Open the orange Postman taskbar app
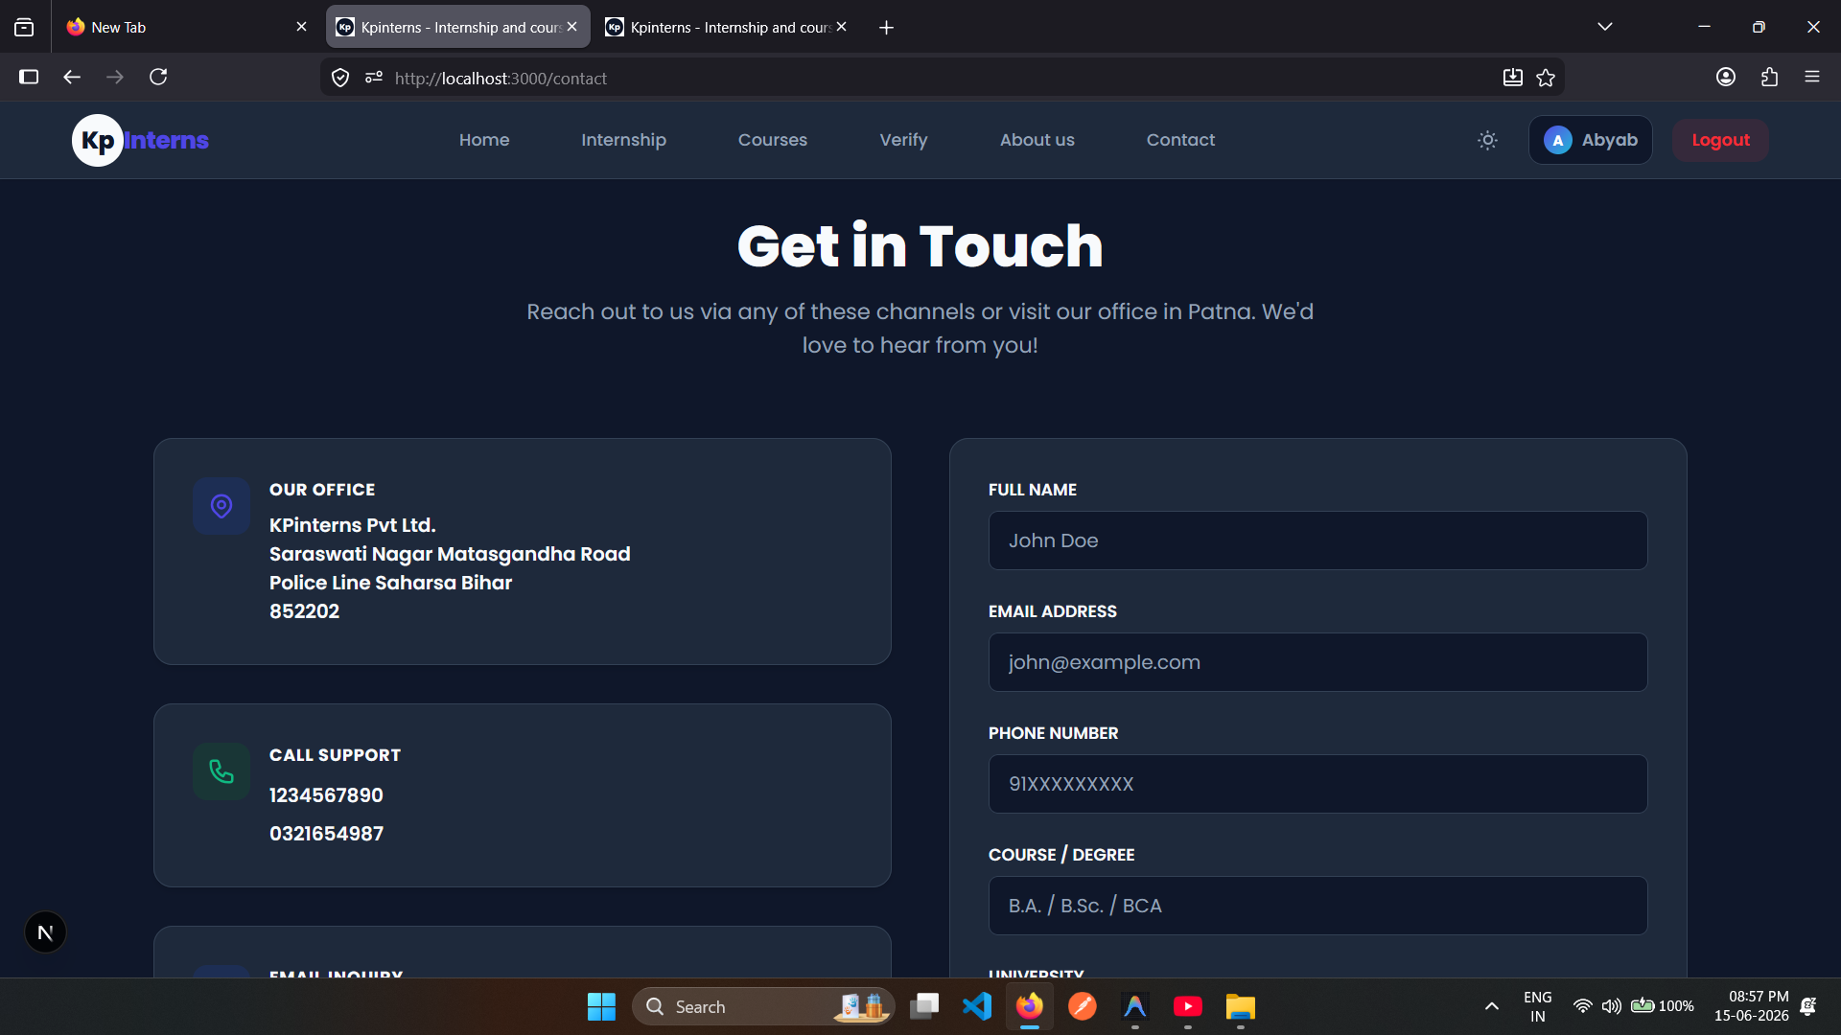1841x1035 pixels. coord(1083,1006)
